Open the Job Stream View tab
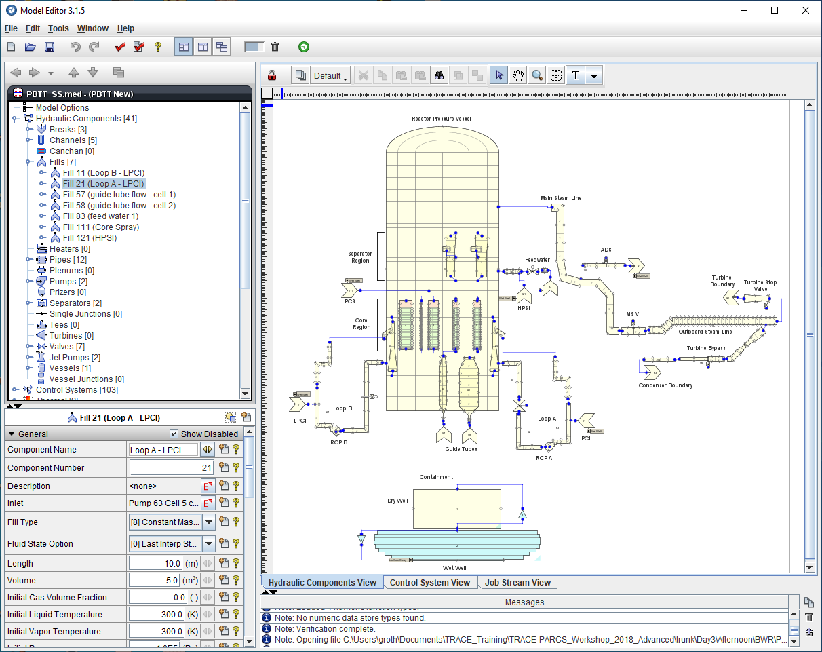The height and width of the screenshot is (652, 822). 517,582
